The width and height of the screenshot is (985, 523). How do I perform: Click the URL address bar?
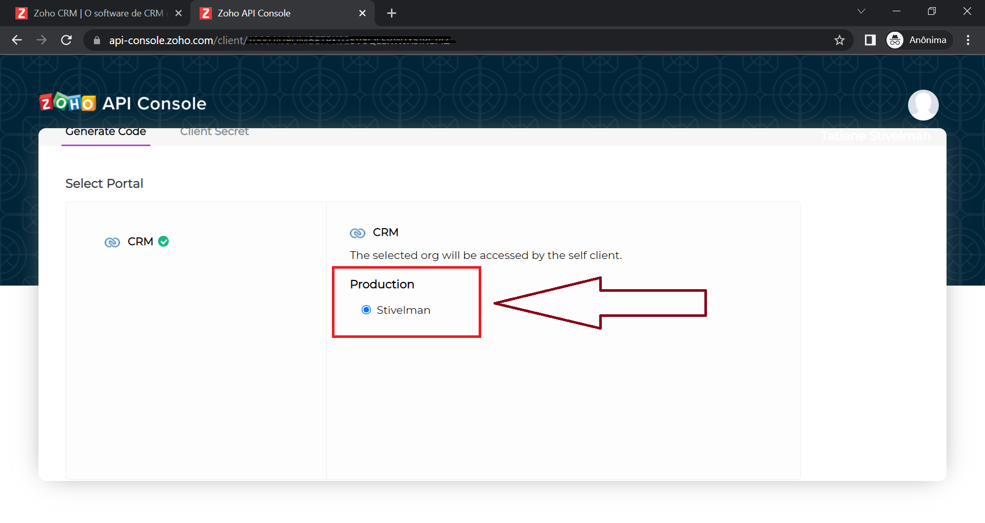pos(468,40)
